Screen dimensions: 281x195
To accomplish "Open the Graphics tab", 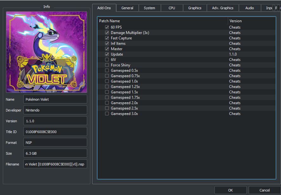I will point(195,8).
